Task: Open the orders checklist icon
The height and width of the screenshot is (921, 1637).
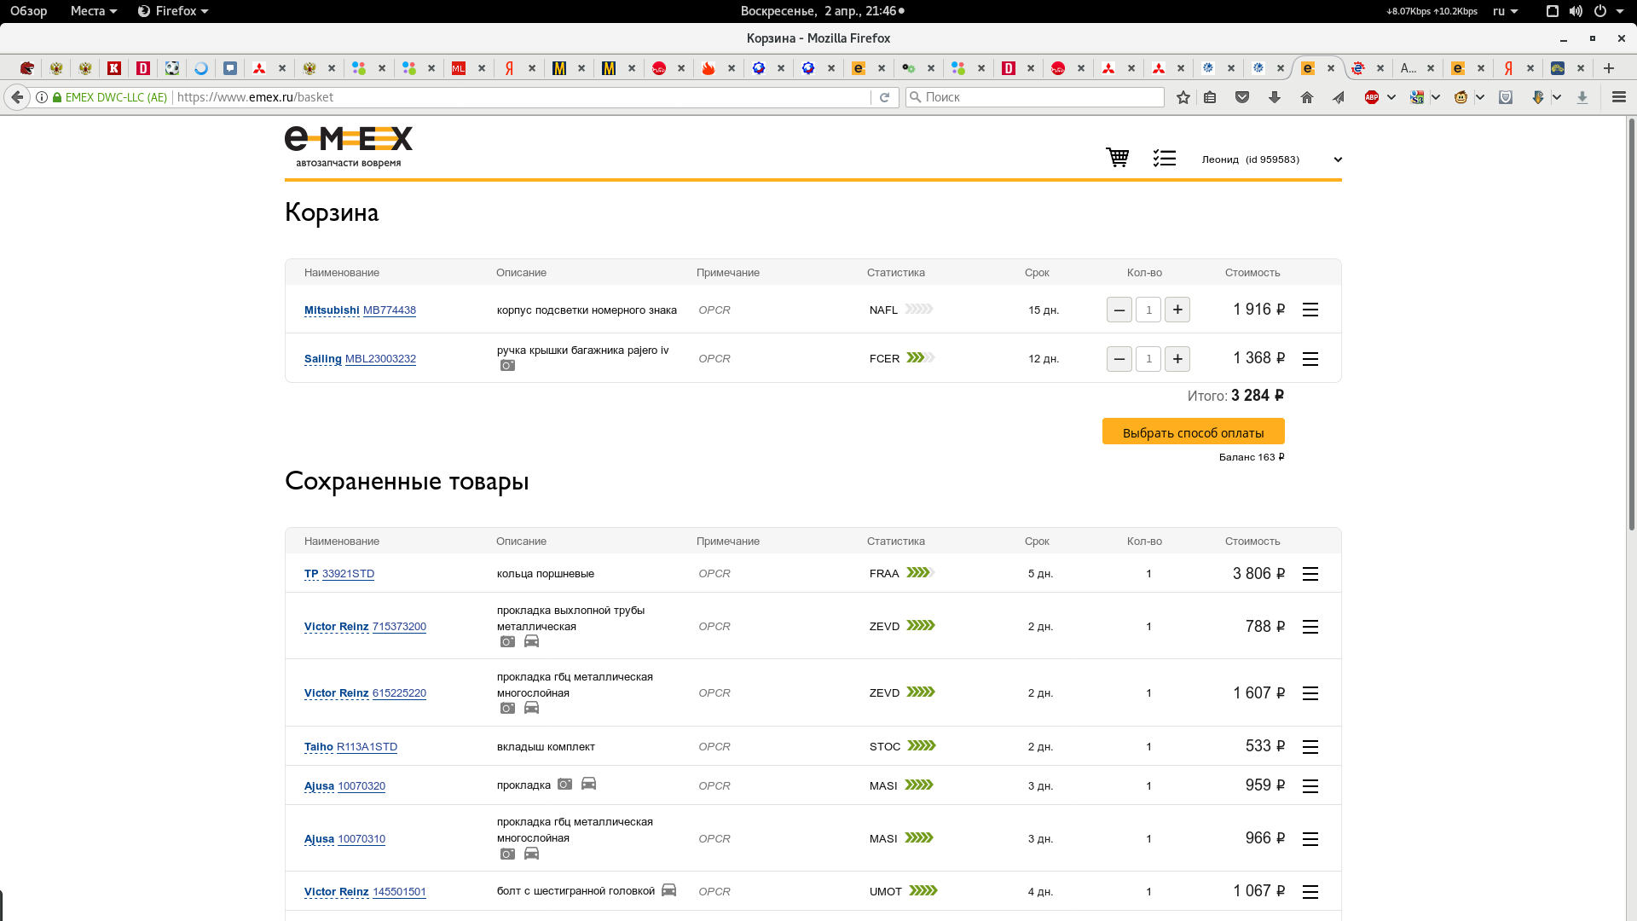Action: pyautogui.click(x=1164, y=158)
